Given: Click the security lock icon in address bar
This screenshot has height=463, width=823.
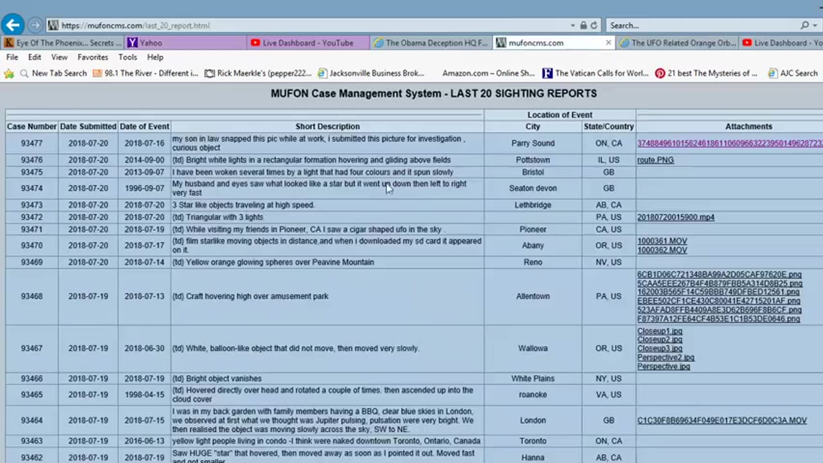Looking at the screenshot, I should pyautogui.click(x=583, y=26).
